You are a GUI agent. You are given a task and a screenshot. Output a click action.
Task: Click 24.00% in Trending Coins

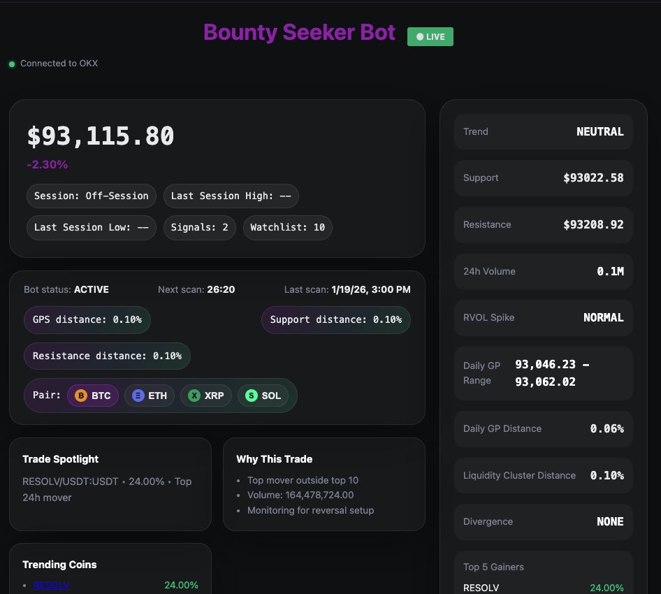pos(181,585)
